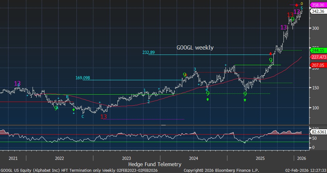Click the 342.36 last price label

(x=318, y=11)
